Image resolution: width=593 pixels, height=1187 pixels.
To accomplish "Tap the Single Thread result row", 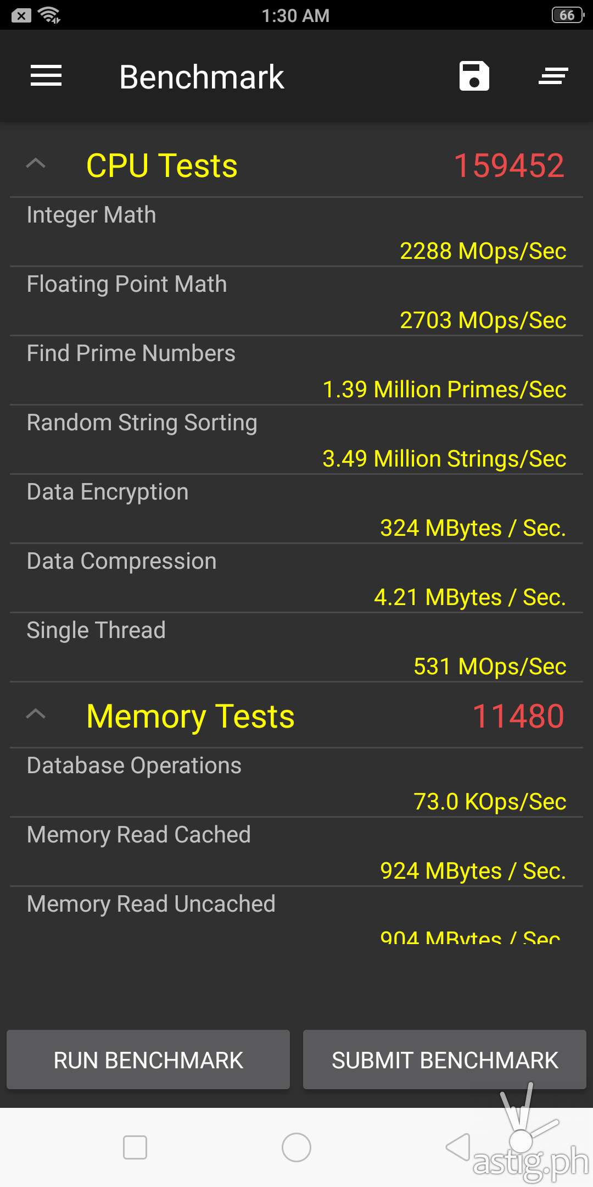I will [x=296, y=648].
